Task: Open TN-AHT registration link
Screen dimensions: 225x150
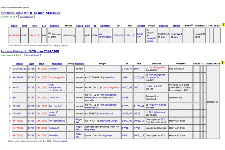Action: pos(17,113)
